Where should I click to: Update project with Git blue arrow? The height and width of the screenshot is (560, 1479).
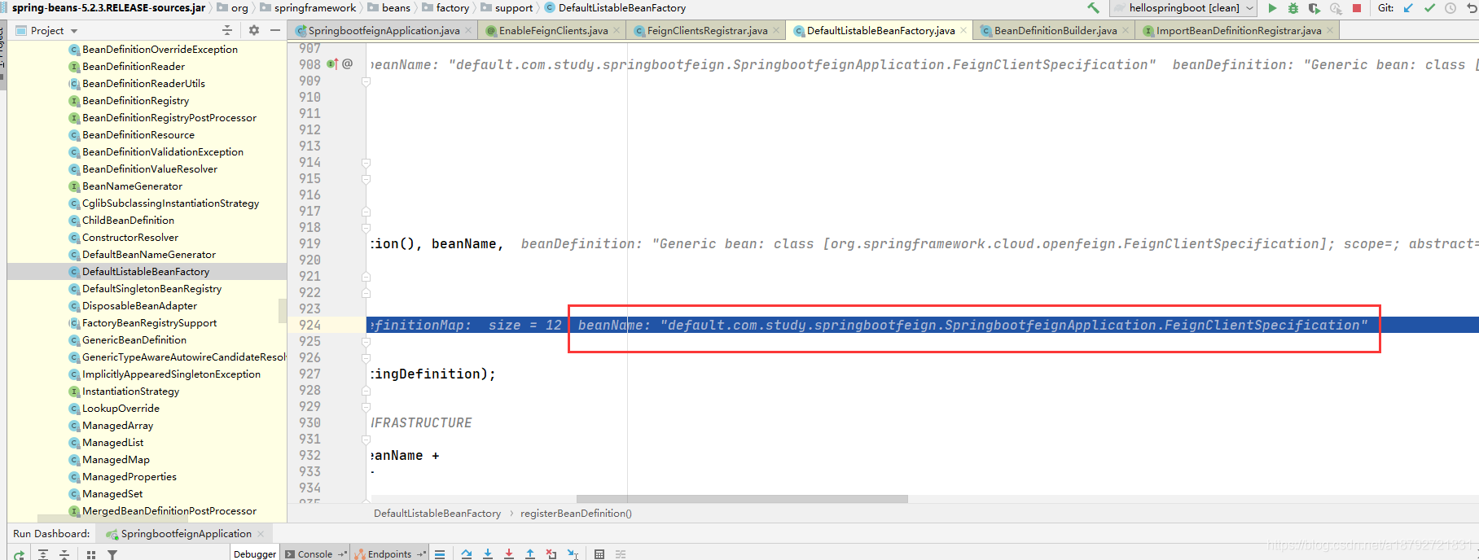click(1408, 8)
